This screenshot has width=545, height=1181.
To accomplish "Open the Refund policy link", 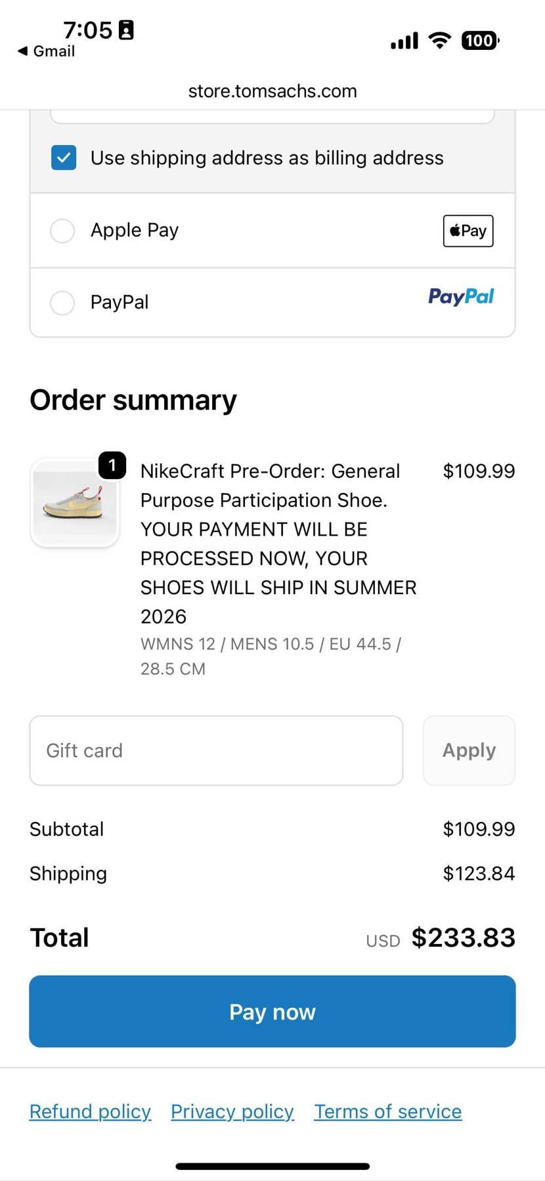I will (x=90, y=1111).
